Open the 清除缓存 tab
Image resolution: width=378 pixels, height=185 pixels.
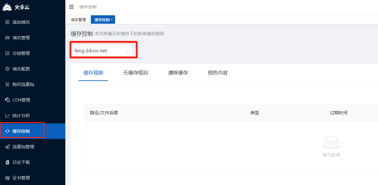pyautogui.click(x=178, y=73)
